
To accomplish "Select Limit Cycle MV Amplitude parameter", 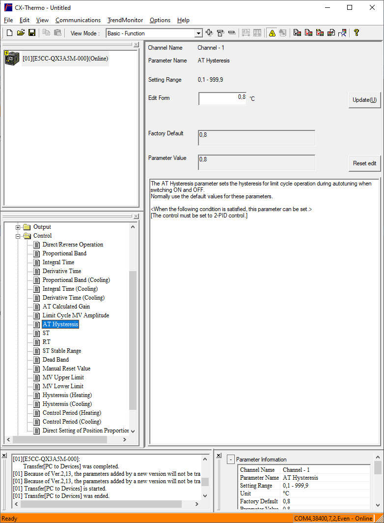I will pyautogui.click(x=76, y=315).
